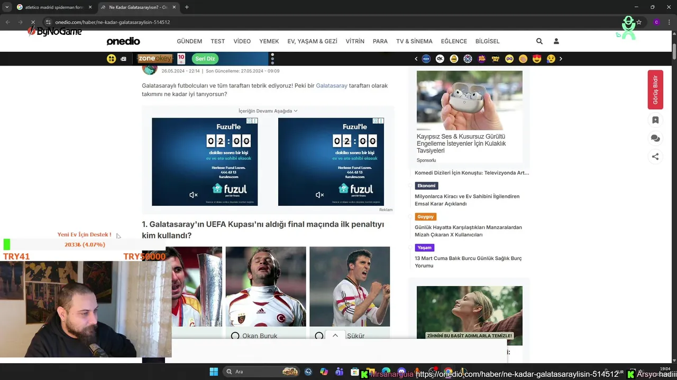Open the EĞLENCE menu
The width and height of the screenshot is (677, 380).
(x=454, y=41)
